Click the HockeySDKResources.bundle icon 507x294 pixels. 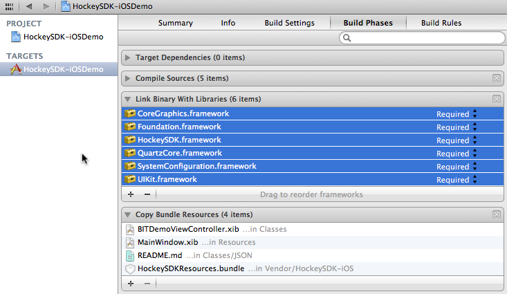(x=129, y=268)
